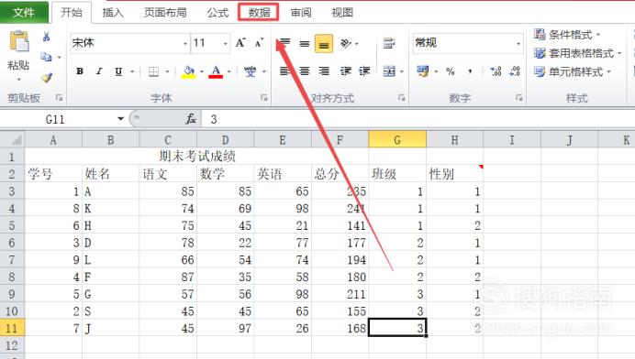Apply cell borders icon
The height and width of the screenshot is (359, 635).
[153, 71]
